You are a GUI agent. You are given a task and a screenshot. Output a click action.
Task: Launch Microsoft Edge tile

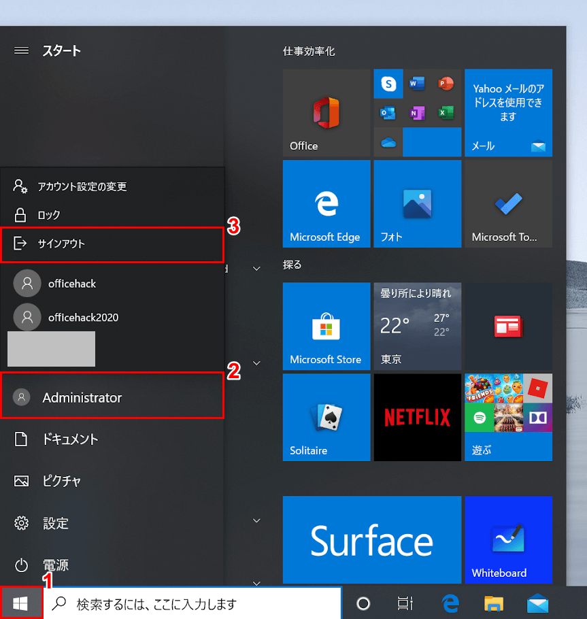326,204
